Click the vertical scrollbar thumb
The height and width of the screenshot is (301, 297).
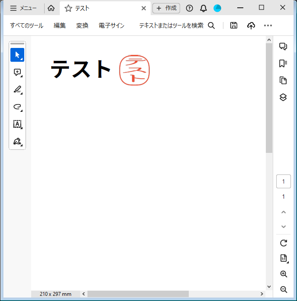coord(269,98)
